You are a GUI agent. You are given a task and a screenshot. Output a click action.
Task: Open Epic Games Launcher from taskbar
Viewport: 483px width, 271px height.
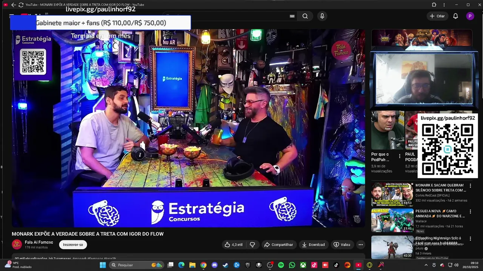pos(248,265)
